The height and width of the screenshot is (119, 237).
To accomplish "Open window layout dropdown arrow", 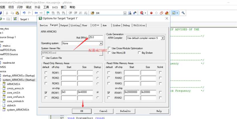I will click(x=177, y=13).
